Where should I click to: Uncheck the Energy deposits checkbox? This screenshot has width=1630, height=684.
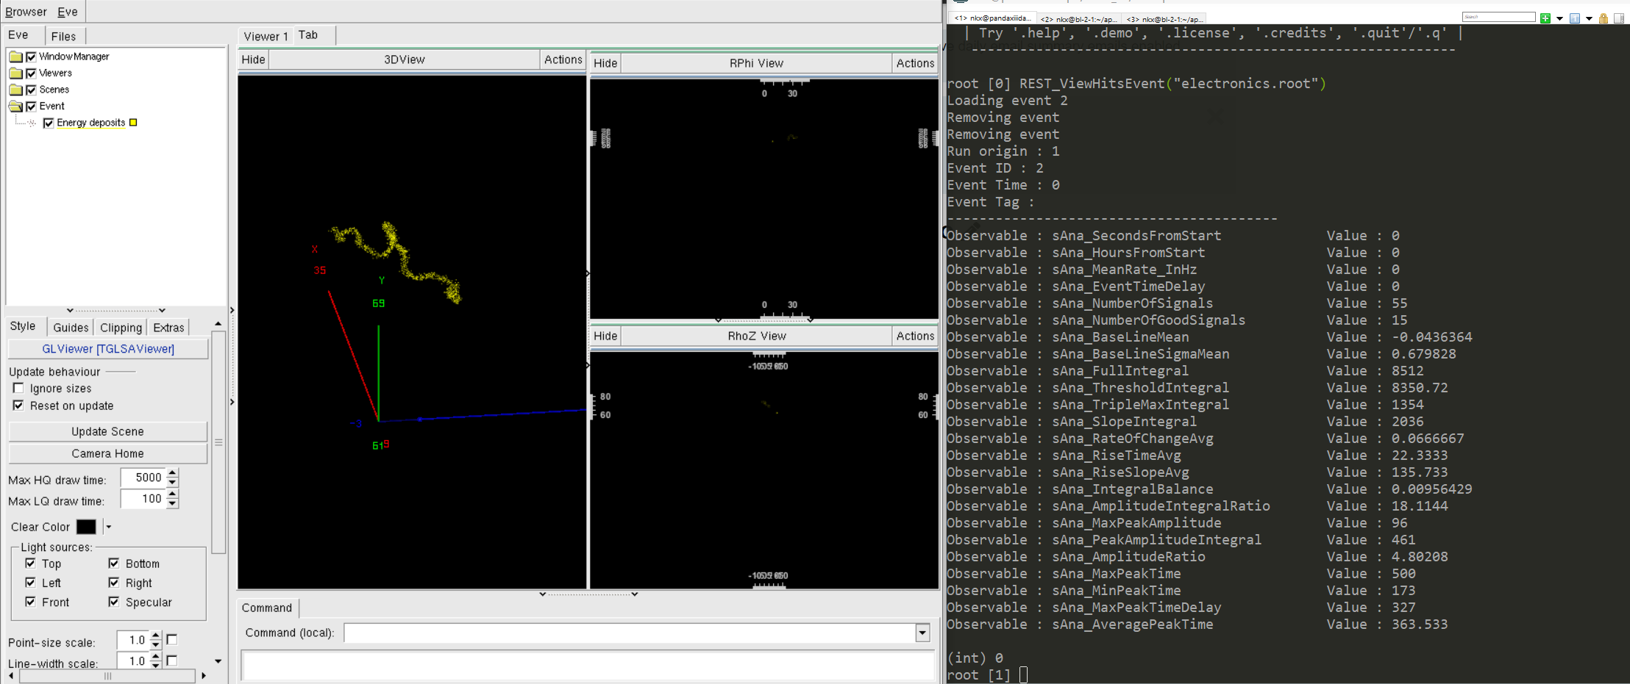pos(49,123)
